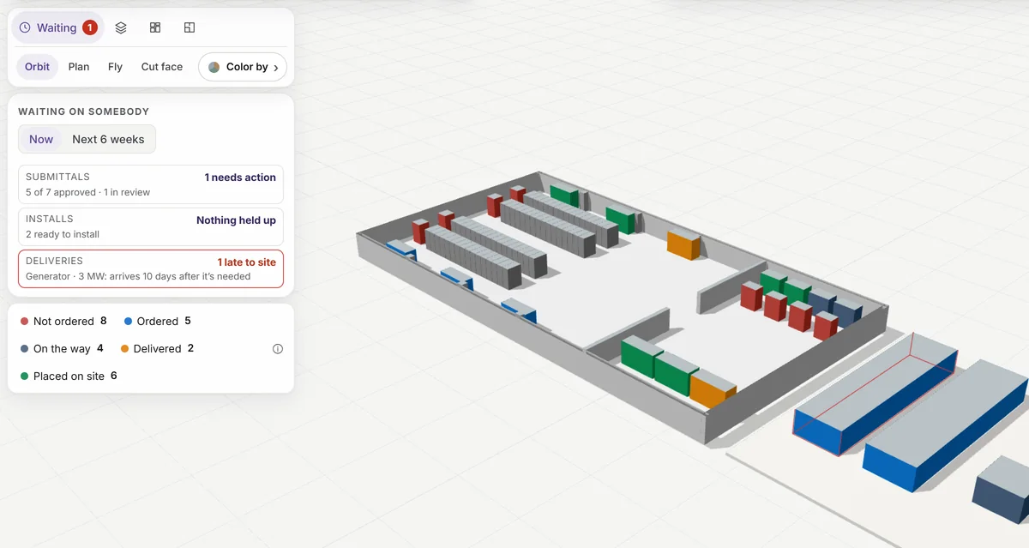Open the Submittals card
The width and height of the screenshot is (1029, 548).
point(151,184)
